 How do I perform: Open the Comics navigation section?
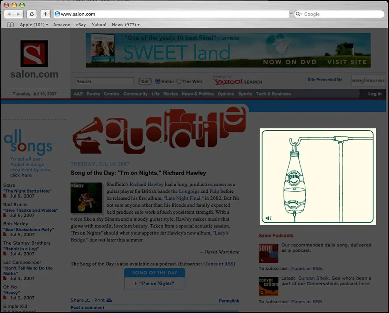click(x=112, y=94)
